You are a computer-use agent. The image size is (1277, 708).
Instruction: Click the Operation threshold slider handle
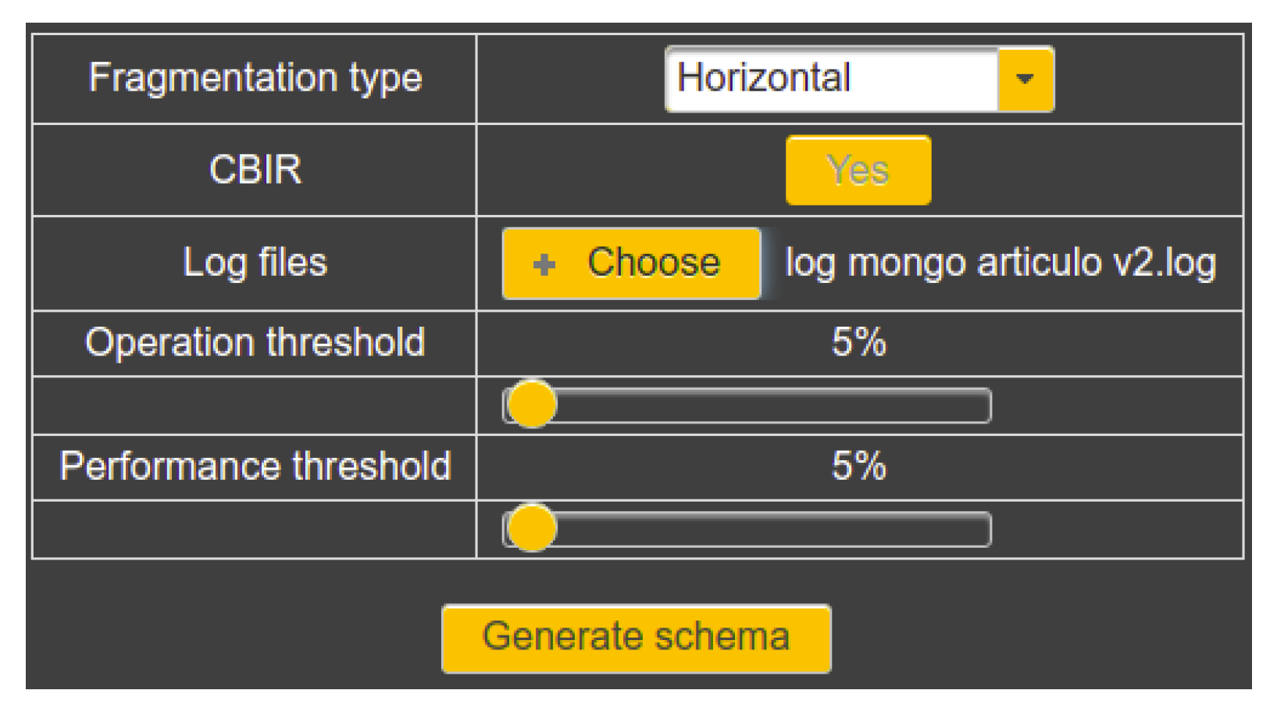click(x=531, y=404)
